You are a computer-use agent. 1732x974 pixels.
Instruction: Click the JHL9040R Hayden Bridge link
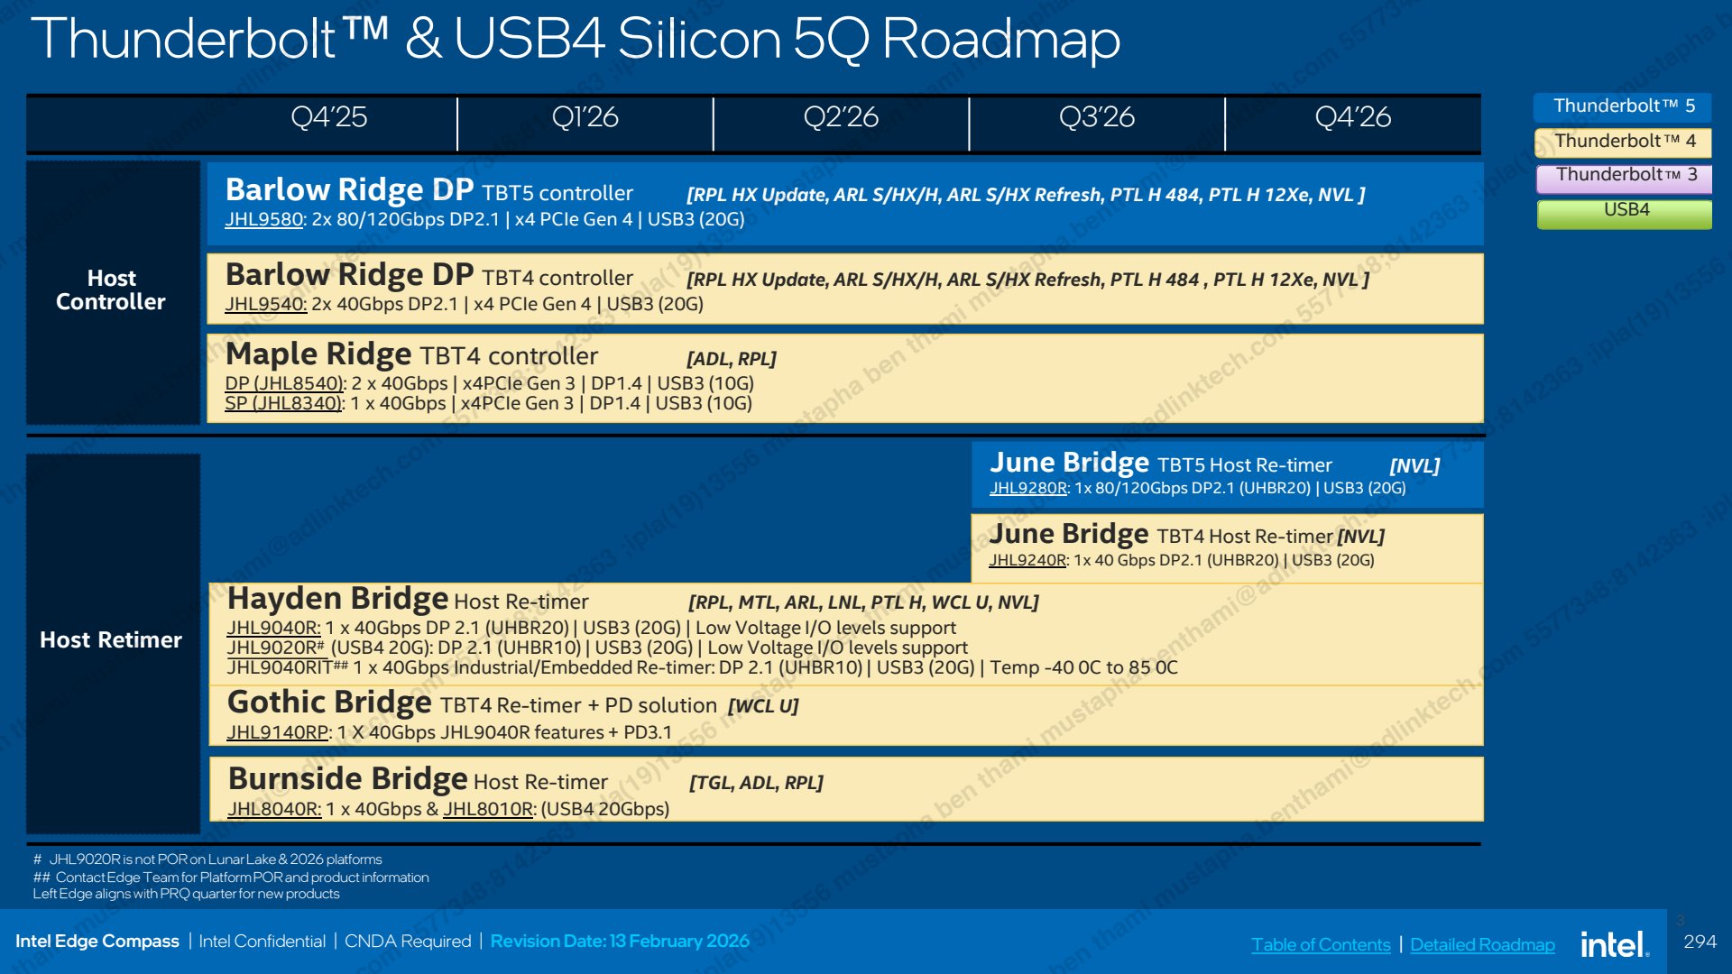click(273, 628)
